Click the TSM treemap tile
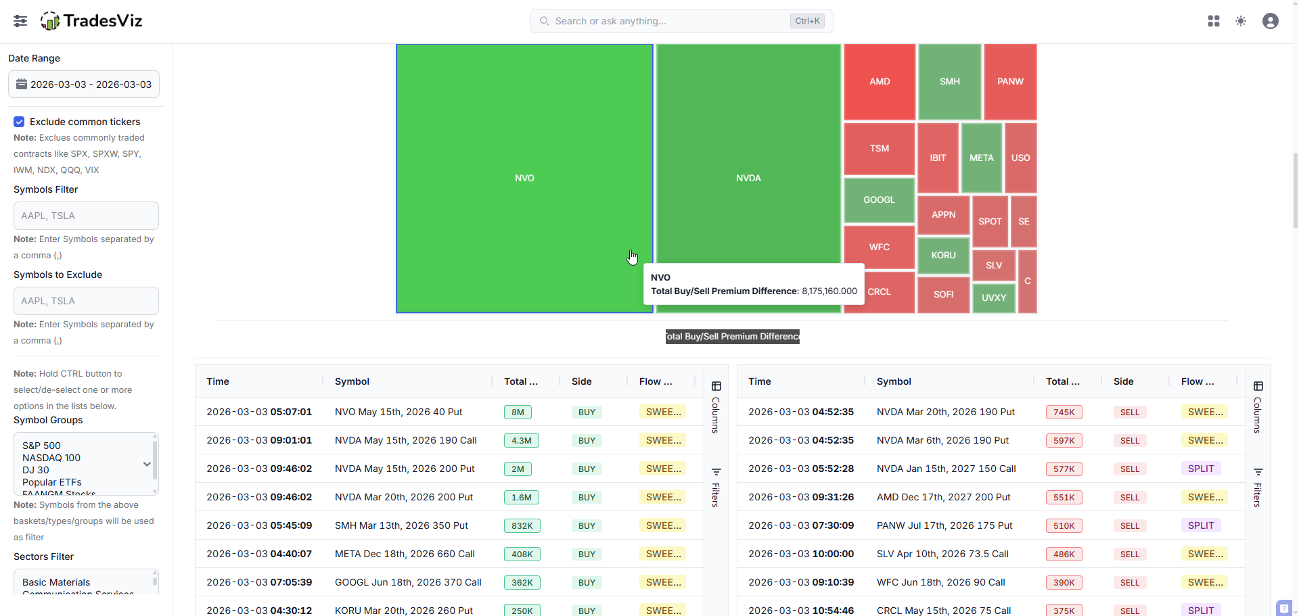1299x616 pixels. point(880,149)
